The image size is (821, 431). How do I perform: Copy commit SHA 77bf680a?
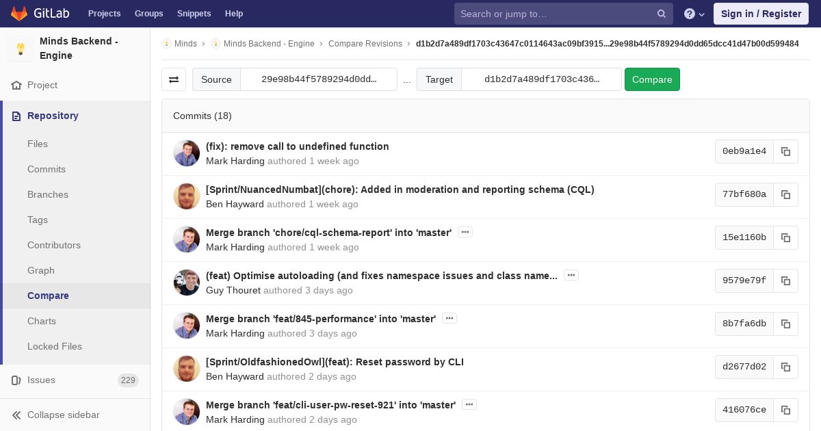point(785,195)
